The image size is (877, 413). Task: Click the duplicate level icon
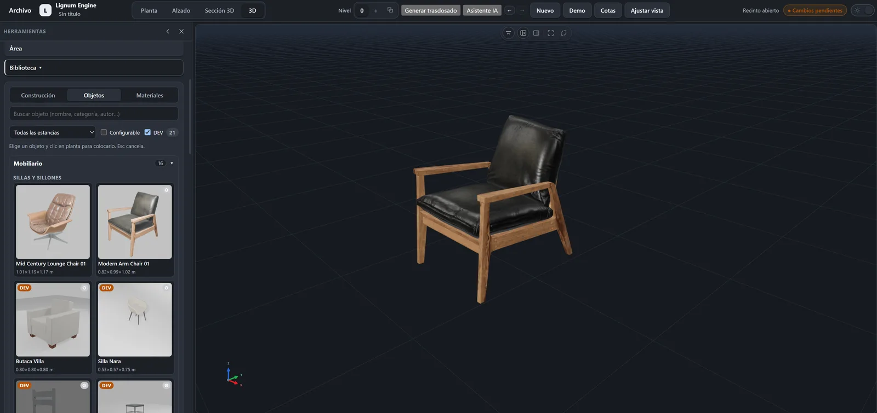point(390,10)
